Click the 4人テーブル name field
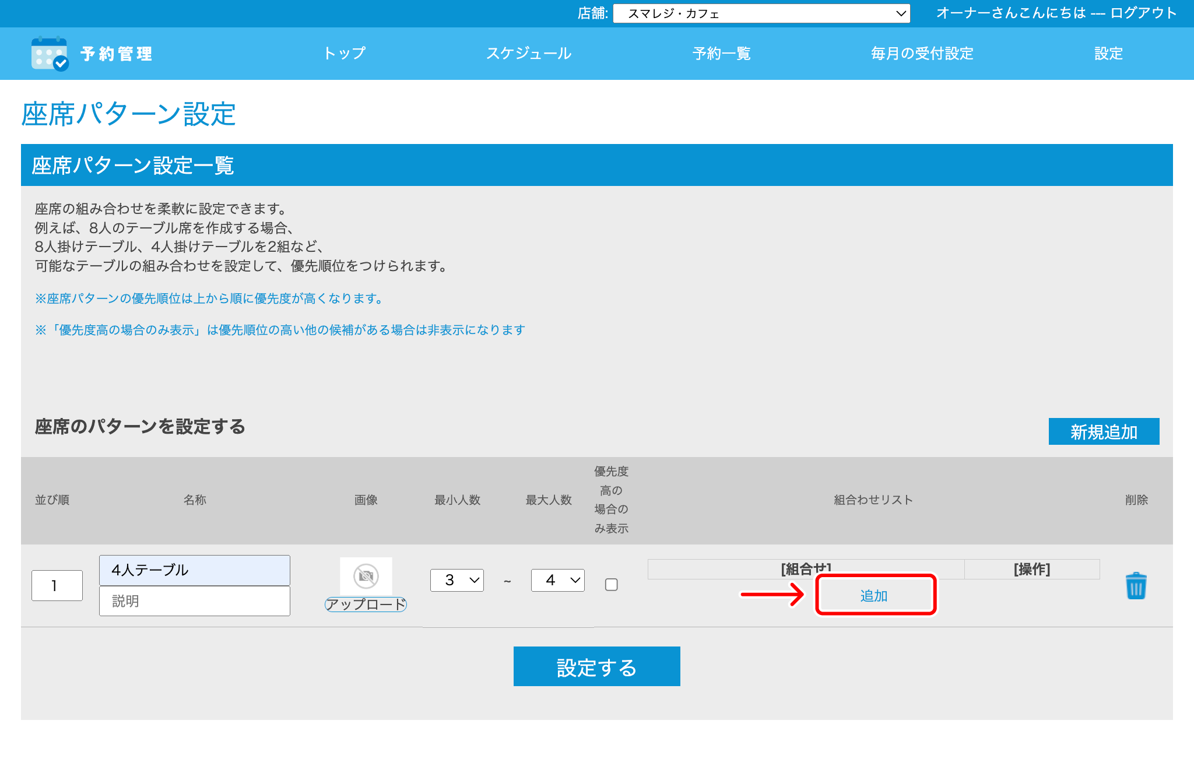Image resolution: width=1194 pixels, height=780 pixels. [195, 570]
